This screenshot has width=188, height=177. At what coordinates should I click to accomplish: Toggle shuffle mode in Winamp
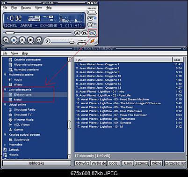click(x=90, y=18)
